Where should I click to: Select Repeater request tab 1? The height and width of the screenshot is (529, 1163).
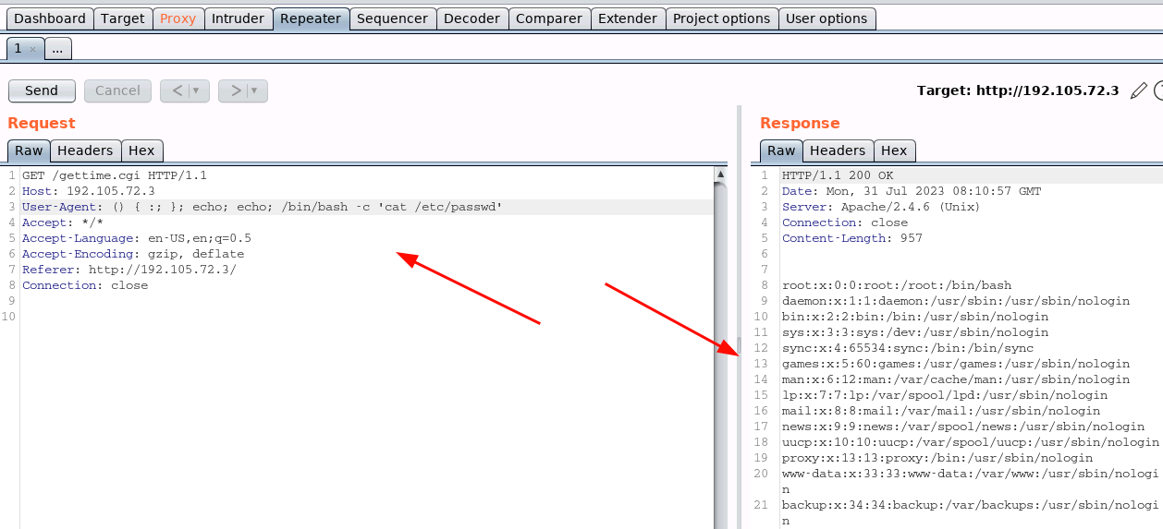click(18, 49)
